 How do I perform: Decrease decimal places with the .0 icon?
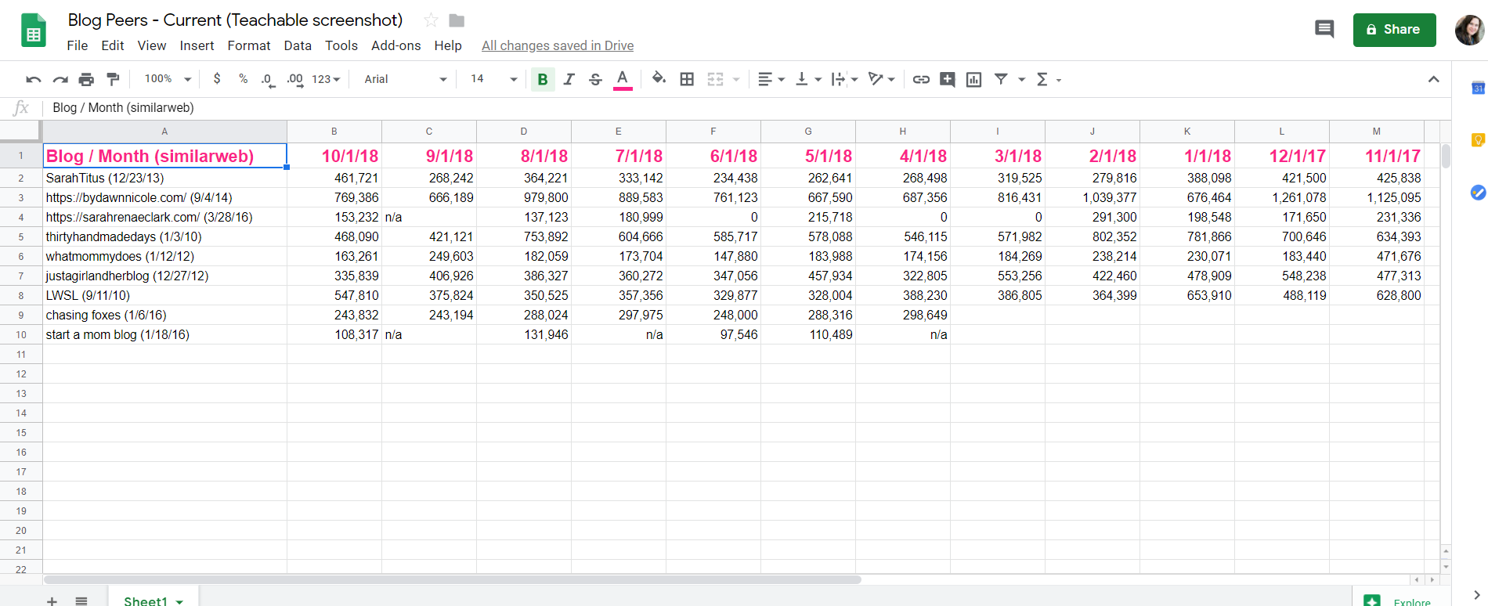[x=268, y=79]
